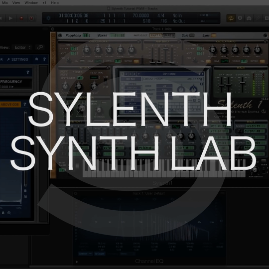Viewport: 269px width, 269px height.
Task: Open the View Editor dropdown
Action: (x=22, y=47)
